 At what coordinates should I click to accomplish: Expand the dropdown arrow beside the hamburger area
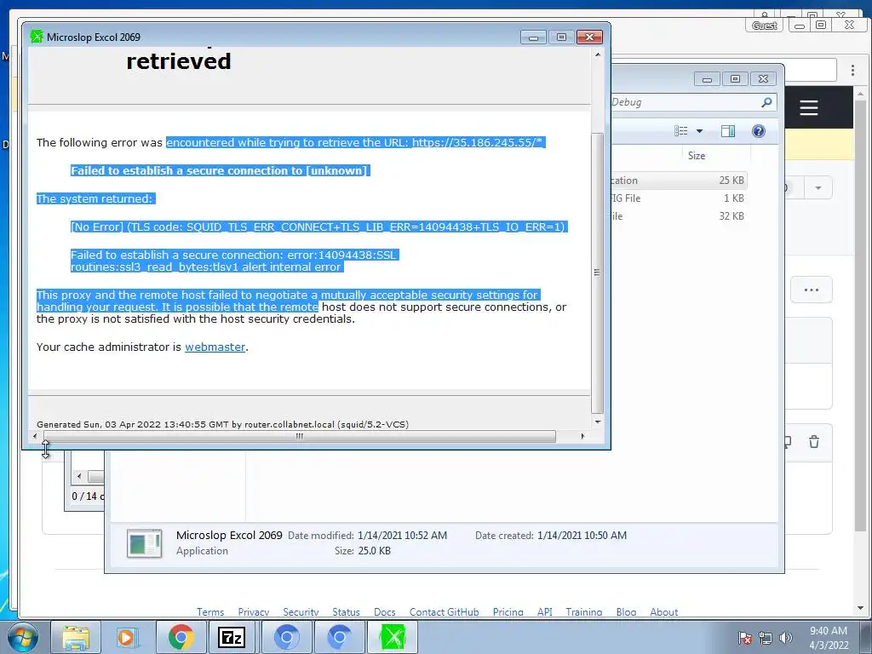tap(817, 188)
